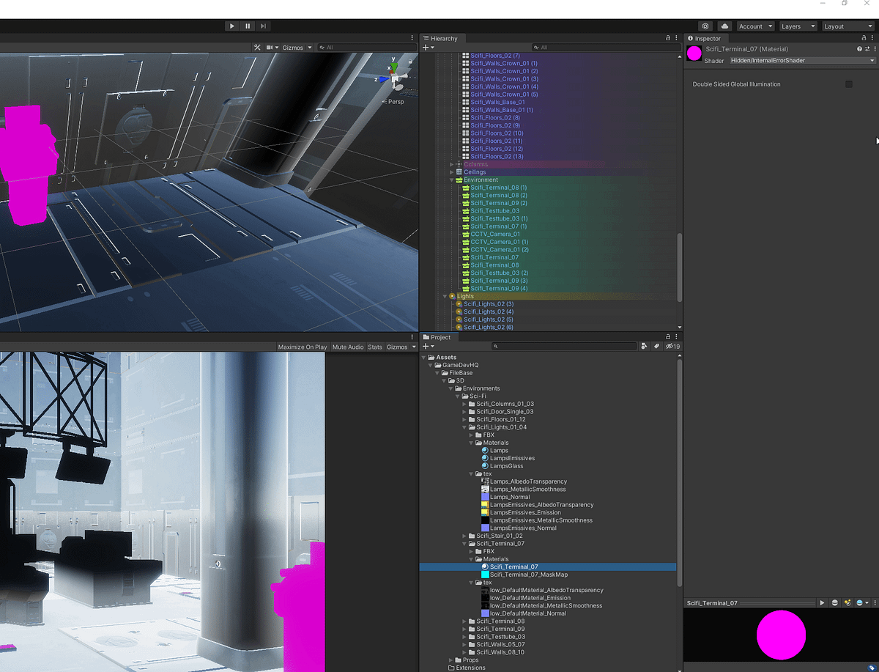Click the scene view tool handle icon

pyautogui.click(x=256, y=46)
